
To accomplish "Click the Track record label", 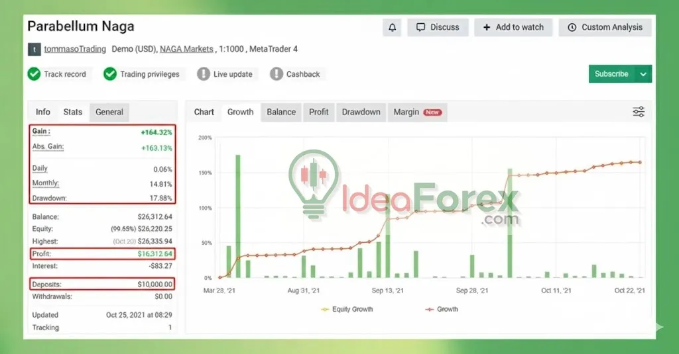I will 65,74.
